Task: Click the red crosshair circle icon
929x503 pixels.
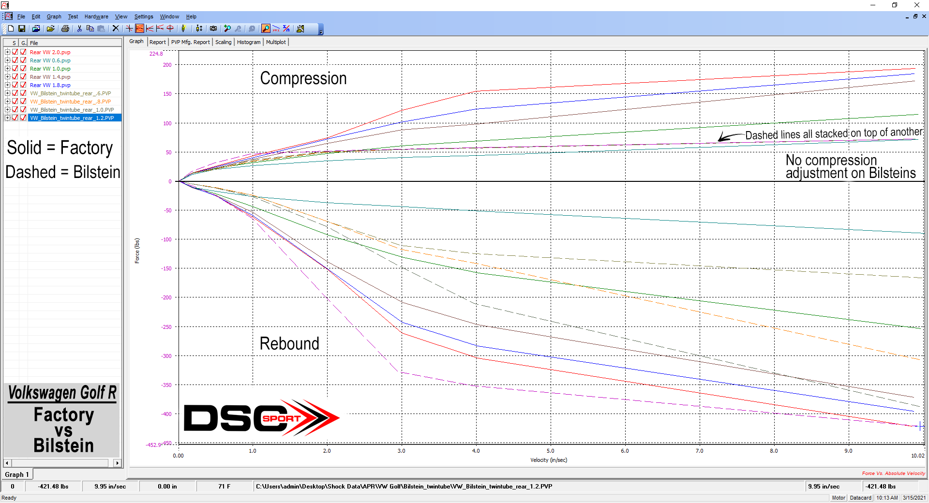Action: tap(170, 29)
